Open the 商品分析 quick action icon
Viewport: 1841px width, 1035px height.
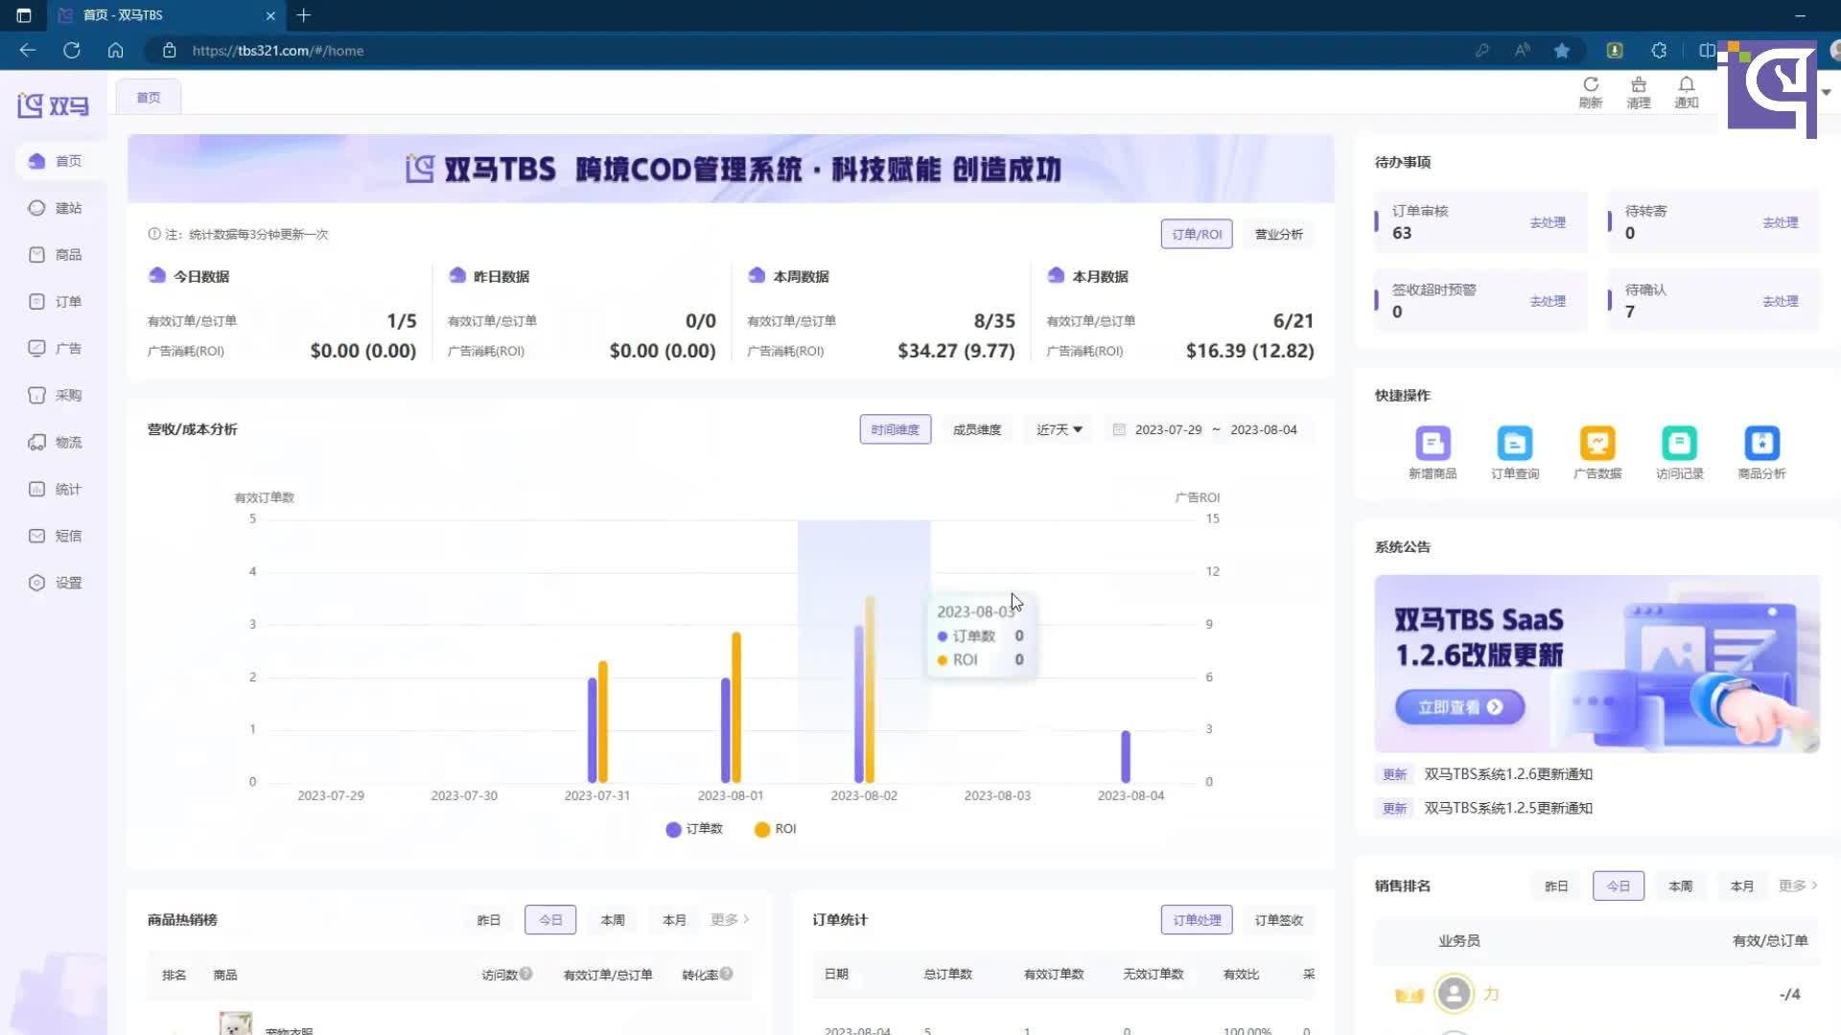[x=1761, y=444]
